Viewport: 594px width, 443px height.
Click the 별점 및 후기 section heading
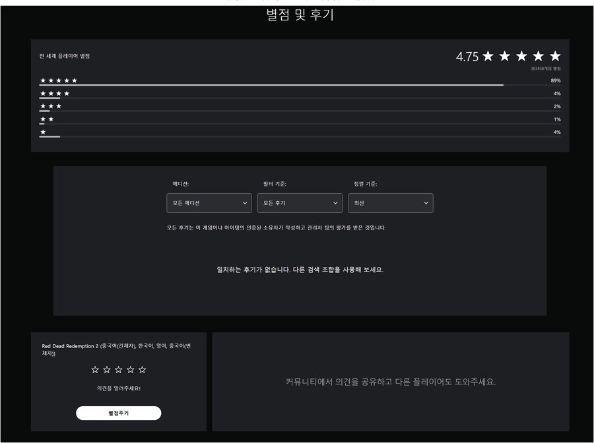click(x=300, y=16)
